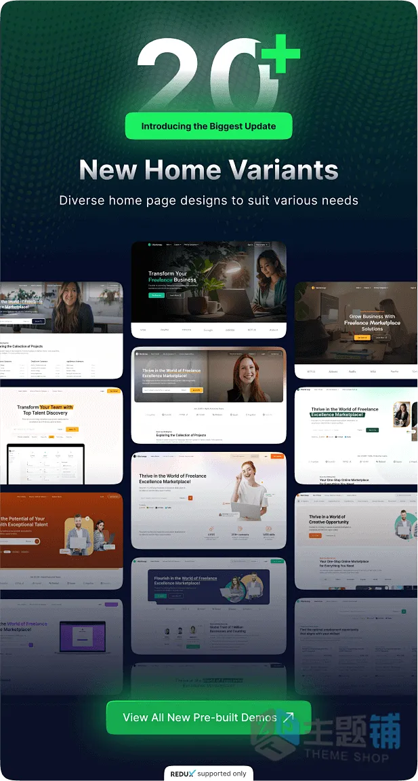
Task: Click the View All New Pre-built Demos button
Action: pos(209,717)
